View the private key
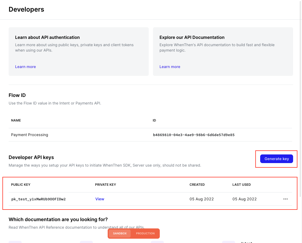Image resolution: width=302 pixels, height=243 pixels. 100,199
